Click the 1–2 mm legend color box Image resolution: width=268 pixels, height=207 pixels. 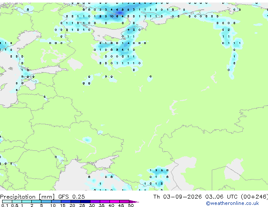coord(27,202)
